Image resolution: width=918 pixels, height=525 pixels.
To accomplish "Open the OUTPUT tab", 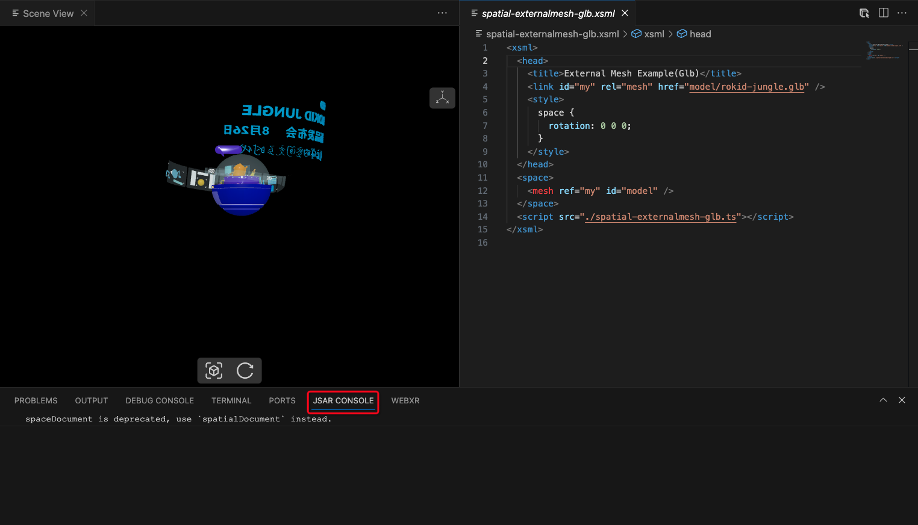I will [92, 401].
